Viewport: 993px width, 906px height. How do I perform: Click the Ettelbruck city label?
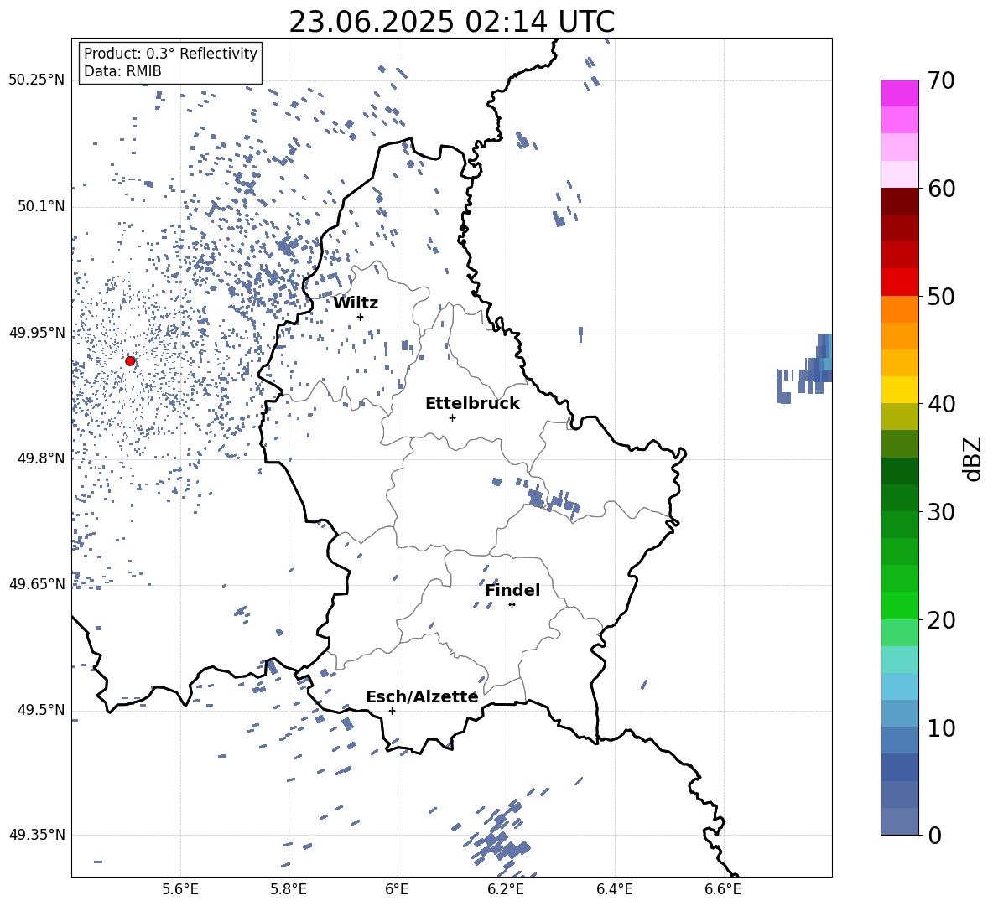[472, 404]
